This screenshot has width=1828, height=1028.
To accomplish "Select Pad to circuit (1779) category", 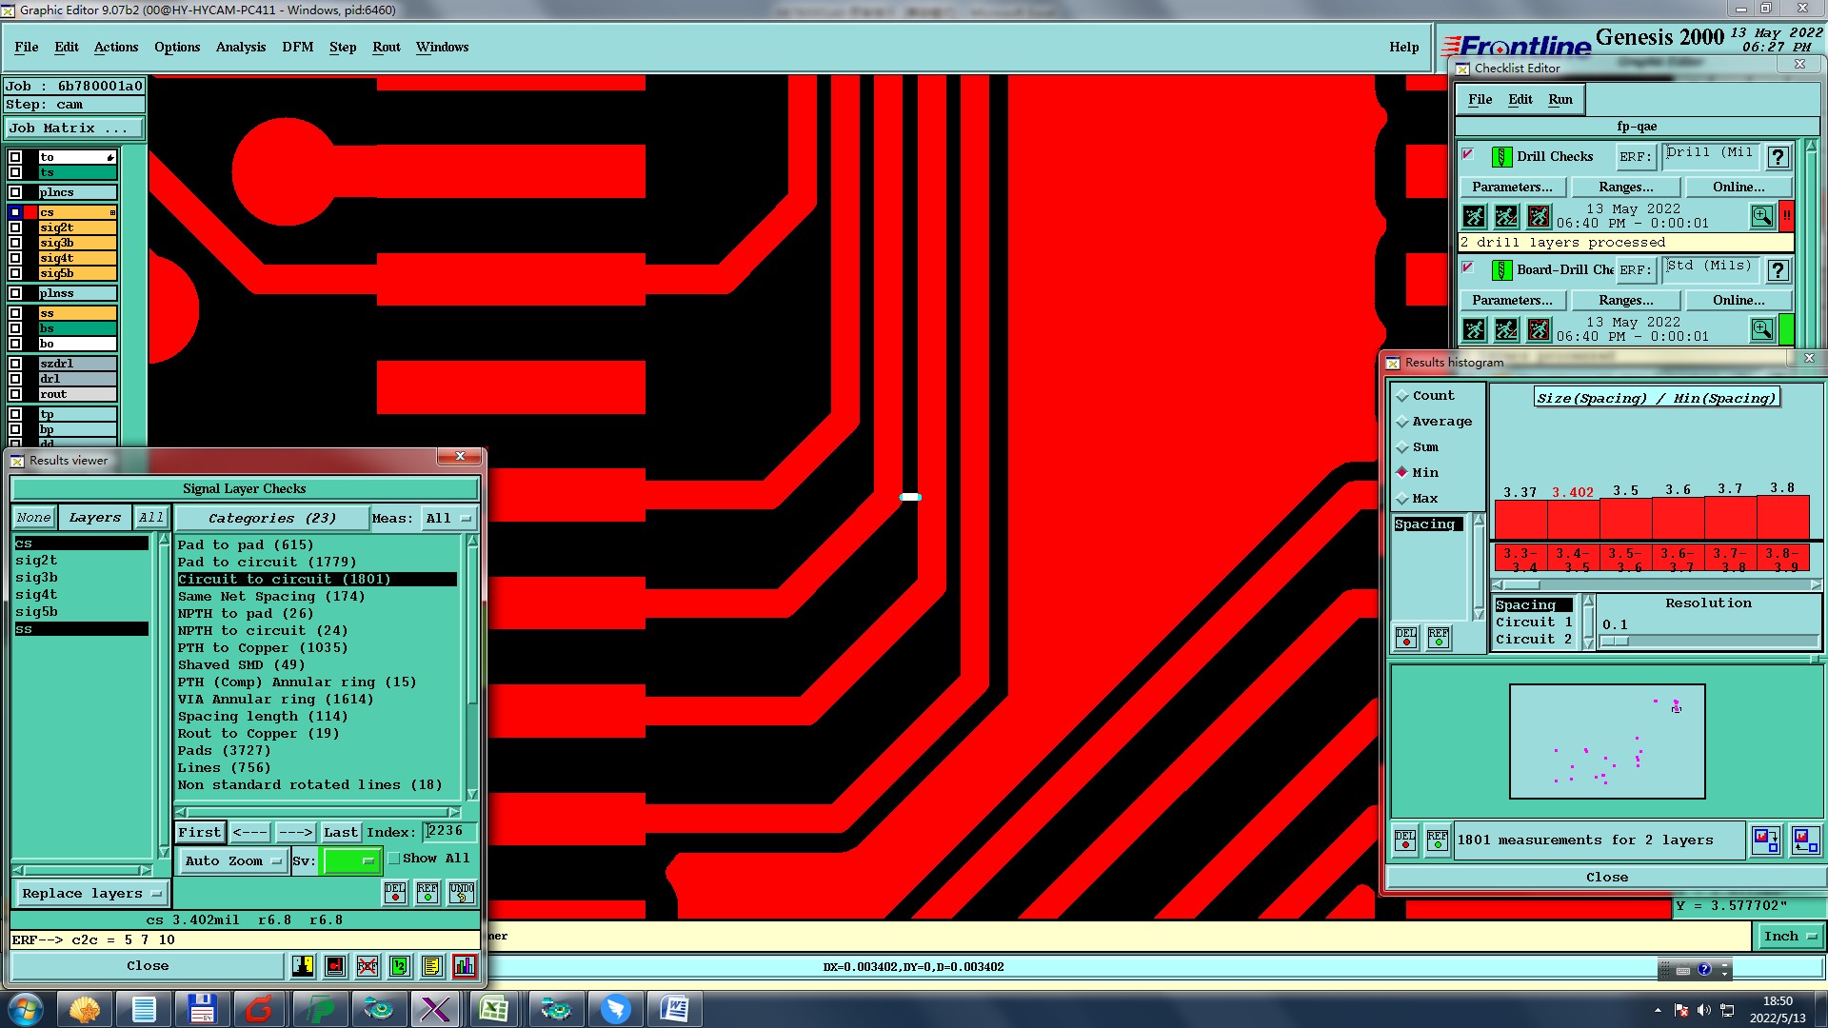I will click(267, 562).
